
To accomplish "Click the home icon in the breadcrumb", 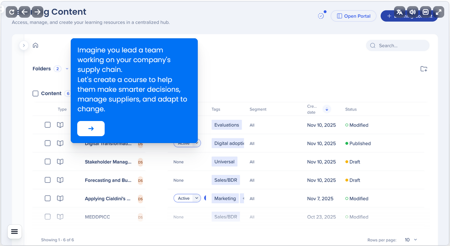I will [35, 46].
